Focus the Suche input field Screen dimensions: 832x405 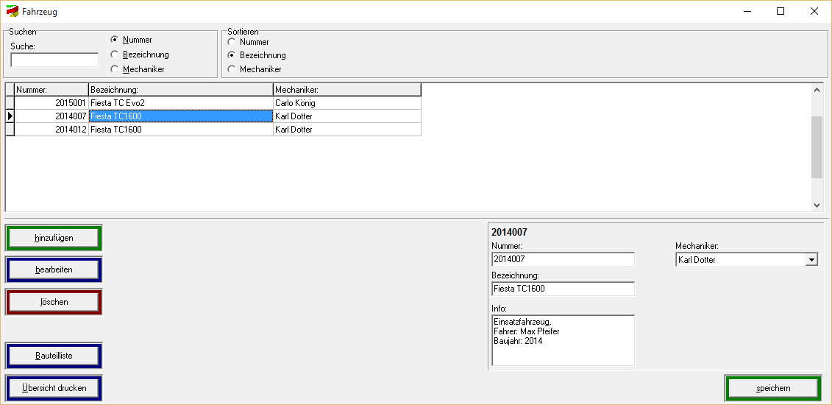click(54, 60)
